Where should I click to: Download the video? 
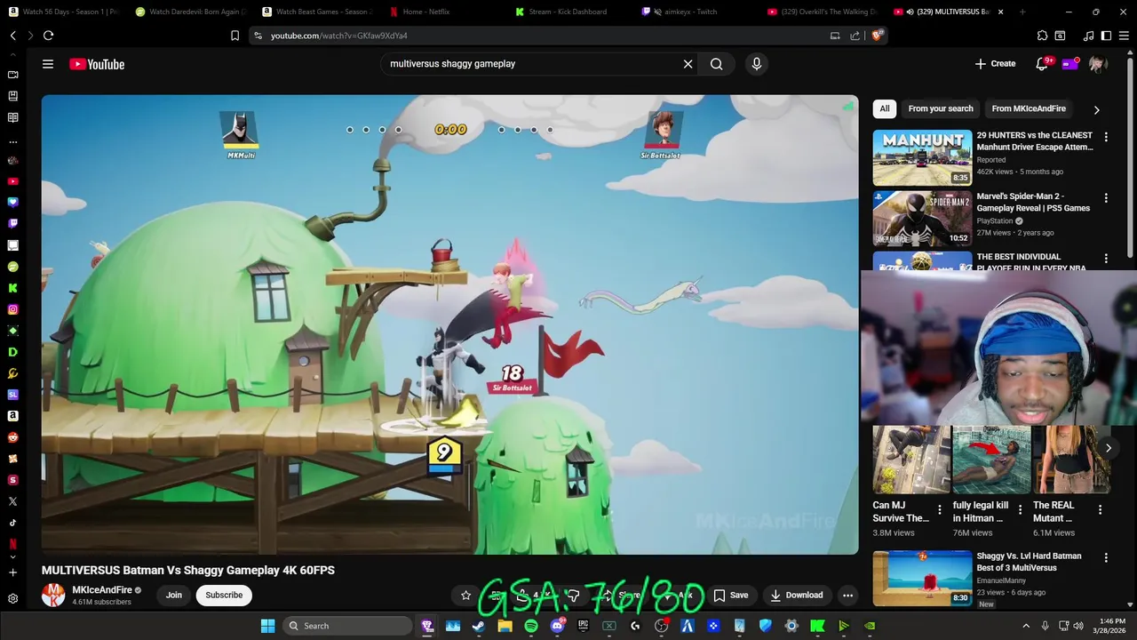point(796,596)
